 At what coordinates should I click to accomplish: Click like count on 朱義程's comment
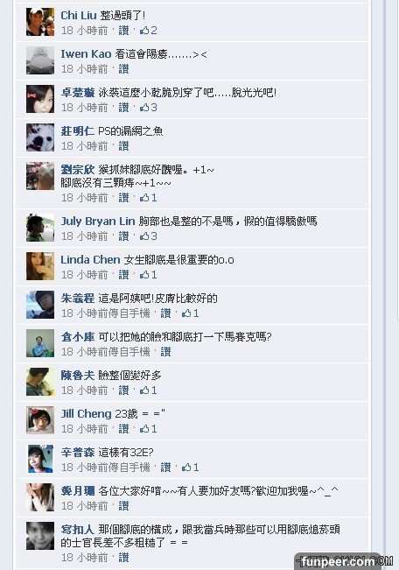[191, 313]
